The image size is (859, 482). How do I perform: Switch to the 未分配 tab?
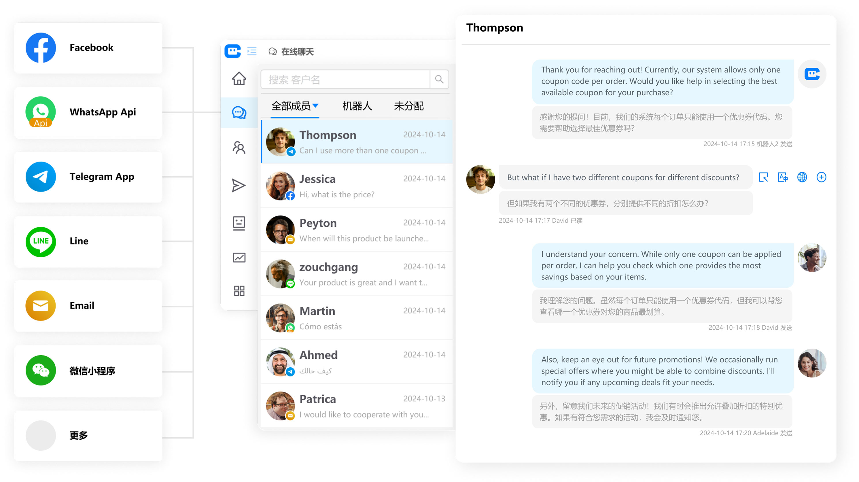408,106
